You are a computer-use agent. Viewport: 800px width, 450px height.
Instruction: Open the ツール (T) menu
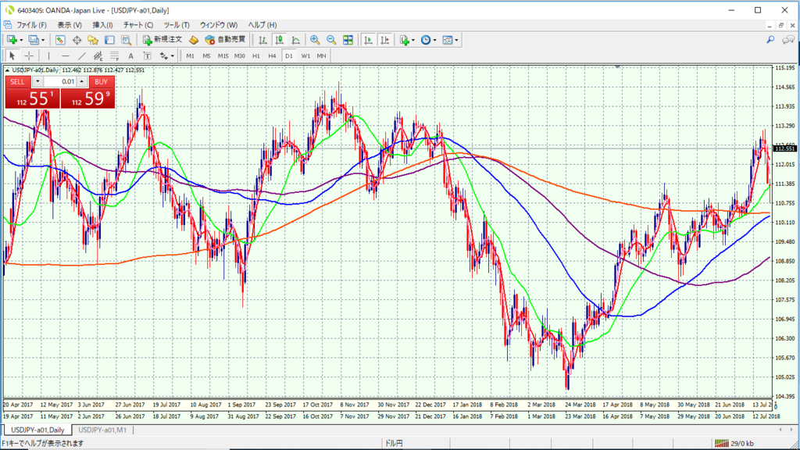click(x=177, y=25)
